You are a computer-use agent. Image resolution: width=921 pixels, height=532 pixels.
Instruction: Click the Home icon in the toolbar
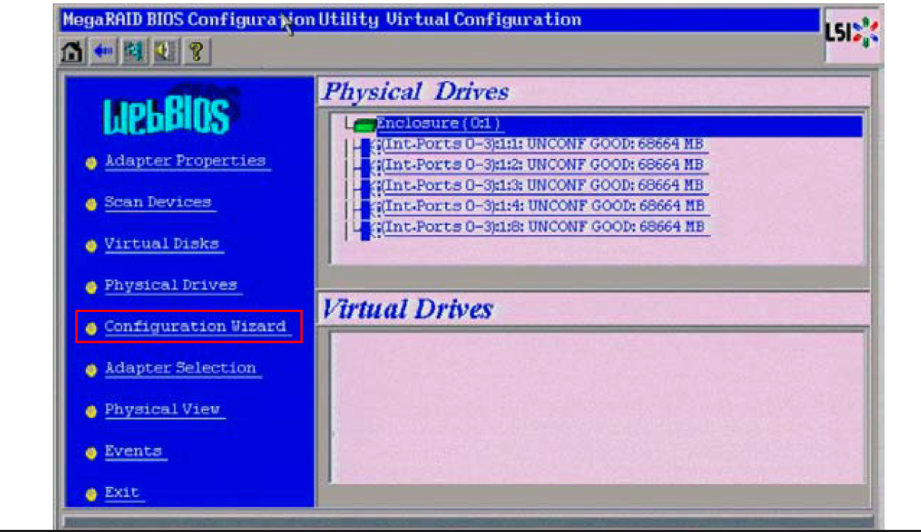pos(73,52)
